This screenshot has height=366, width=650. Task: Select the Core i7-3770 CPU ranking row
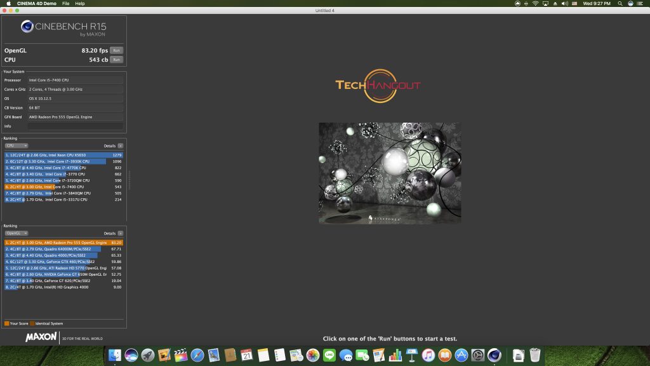click(x=63, y=174)
